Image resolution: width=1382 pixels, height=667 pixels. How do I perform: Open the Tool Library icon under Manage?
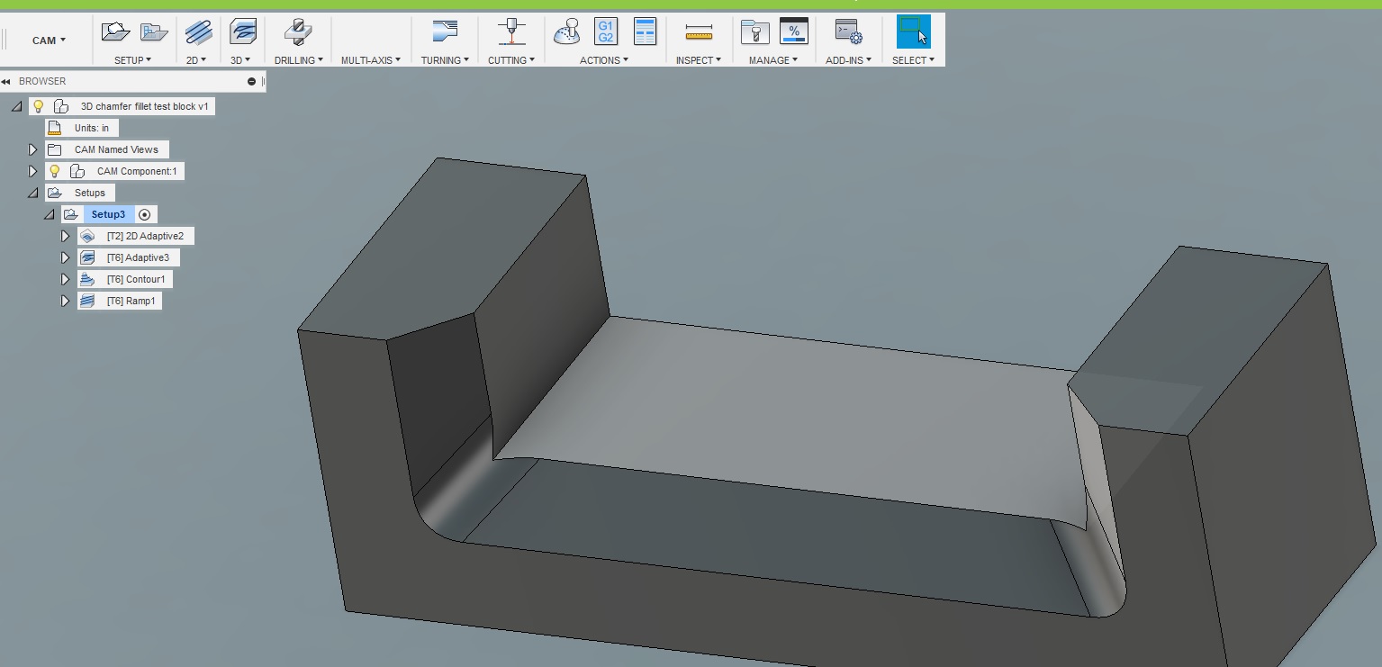click(x=754, y=32)
